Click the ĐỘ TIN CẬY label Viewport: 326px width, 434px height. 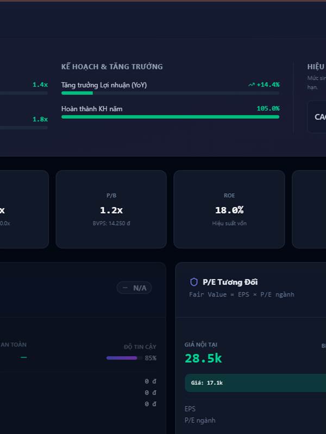click(x=140, y=347)
